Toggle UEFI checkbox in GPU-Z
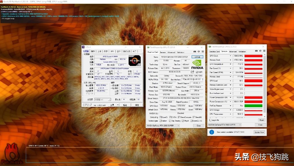This screenshot has height=166, width=294. [x=197, y=72]
